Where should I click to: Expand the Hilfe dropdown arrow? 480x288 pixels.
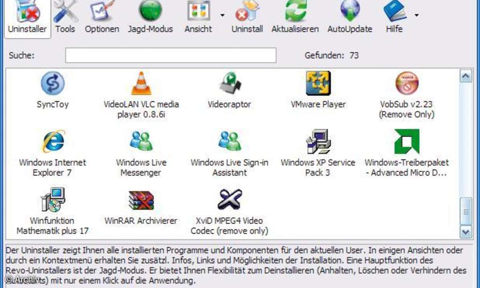tap(417, 15)
